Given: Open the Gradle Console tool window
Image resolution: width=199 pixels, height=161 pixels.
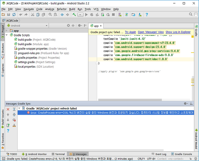Looking at the screenshot, I should click(x=182, y=154).
